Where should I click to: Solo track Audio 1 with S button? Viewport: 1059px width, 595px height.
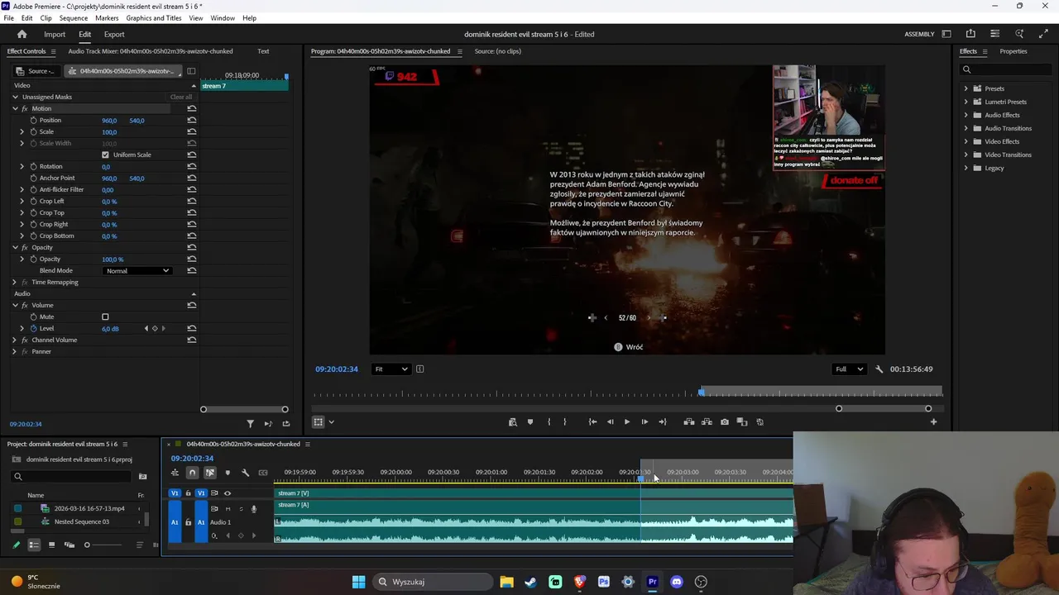pyautogui.click(x=241, y=509)
